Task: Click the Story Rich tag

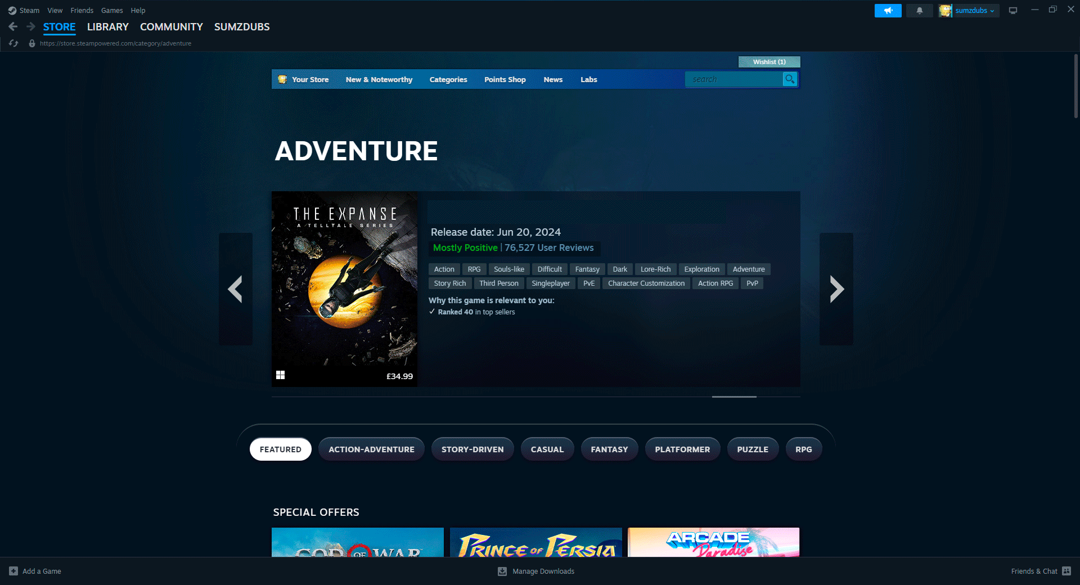Action: click(450, 283)
